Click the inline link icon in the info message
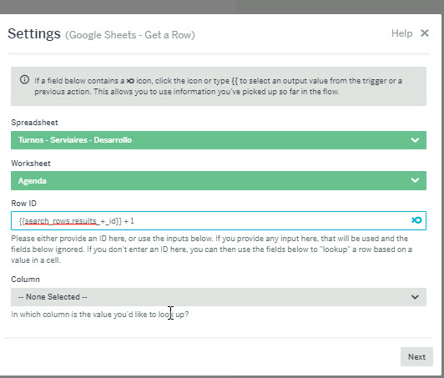Viewport: 444px width, 378px height. coord(130,81)
